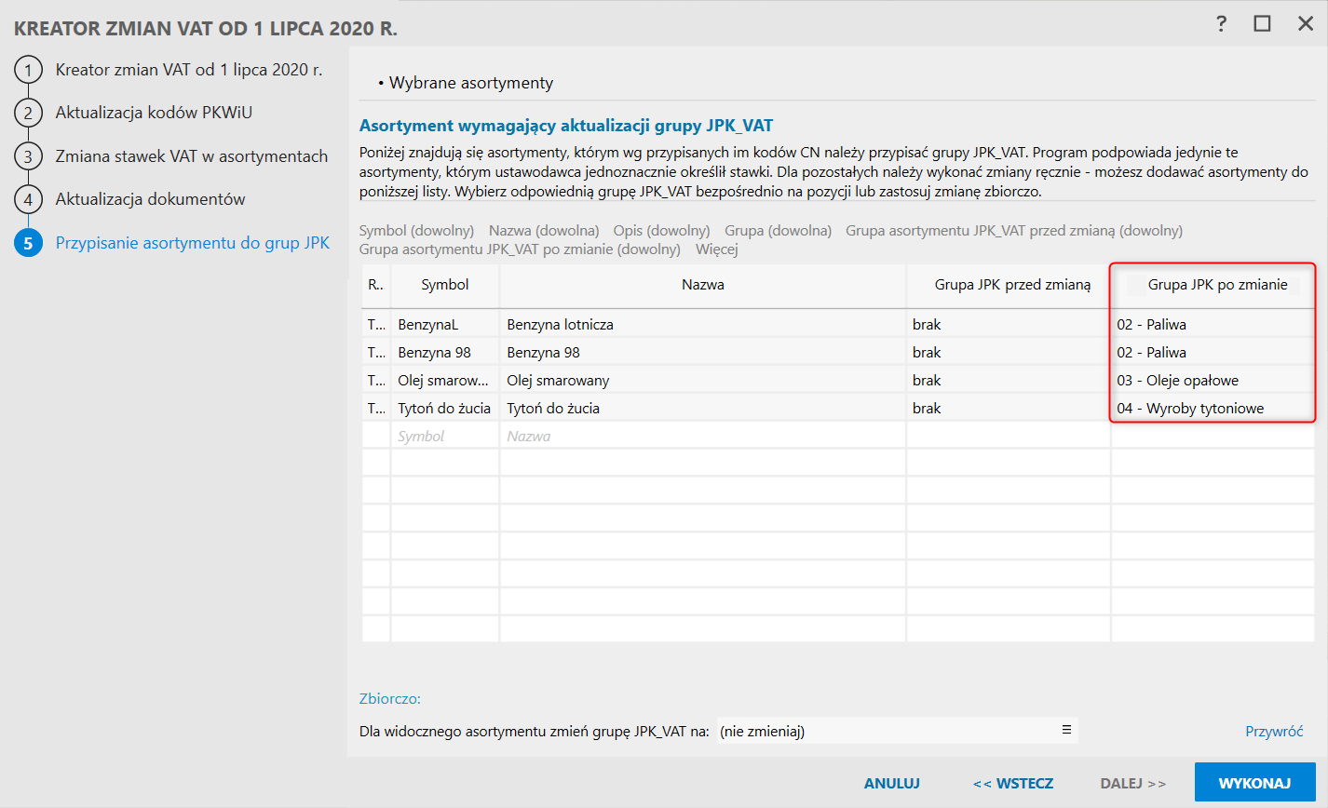The width and height of the screenshot is (1328, 808).
Task: Expand the Więcej filter options
Action: [716, 249]
